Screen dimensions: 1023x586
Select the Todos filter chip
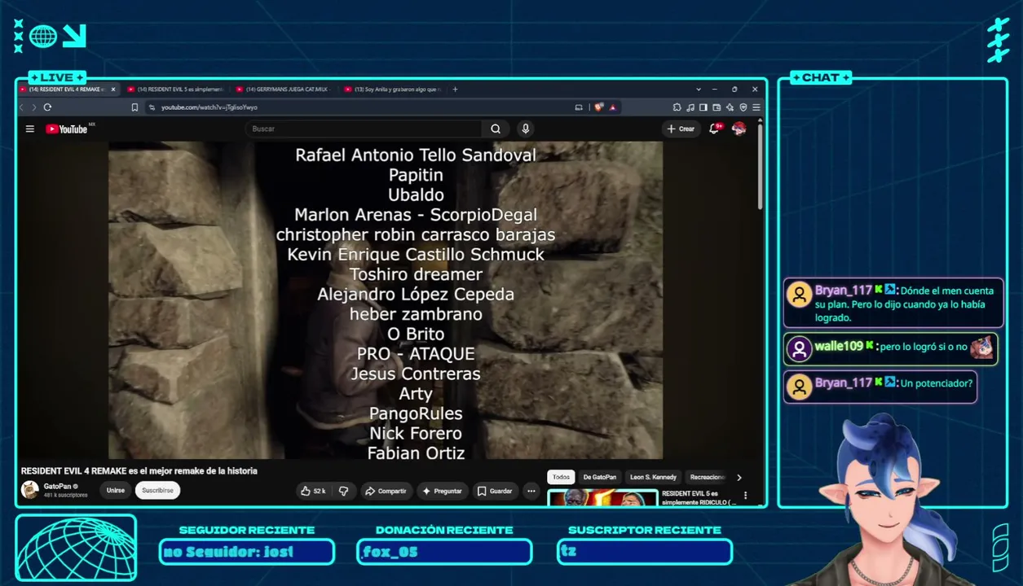pyautogui.click(x=561, y=477)
